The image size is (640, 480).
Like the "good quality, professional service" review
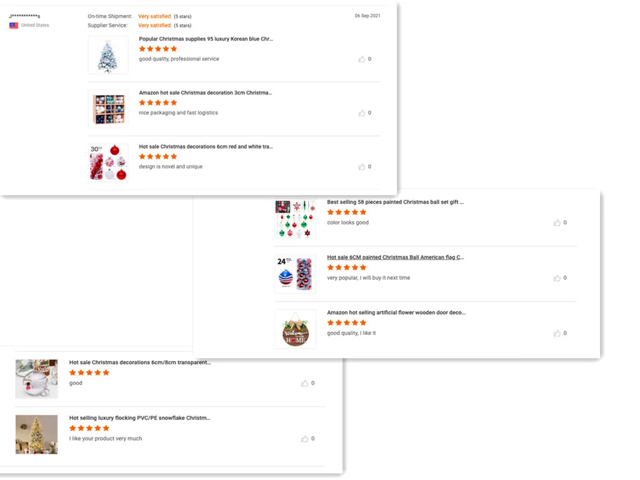click(362, 59)
